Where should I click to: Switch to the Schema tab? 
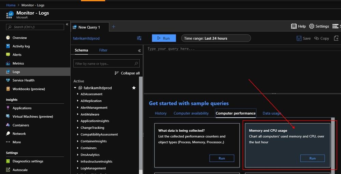point(81,50)
